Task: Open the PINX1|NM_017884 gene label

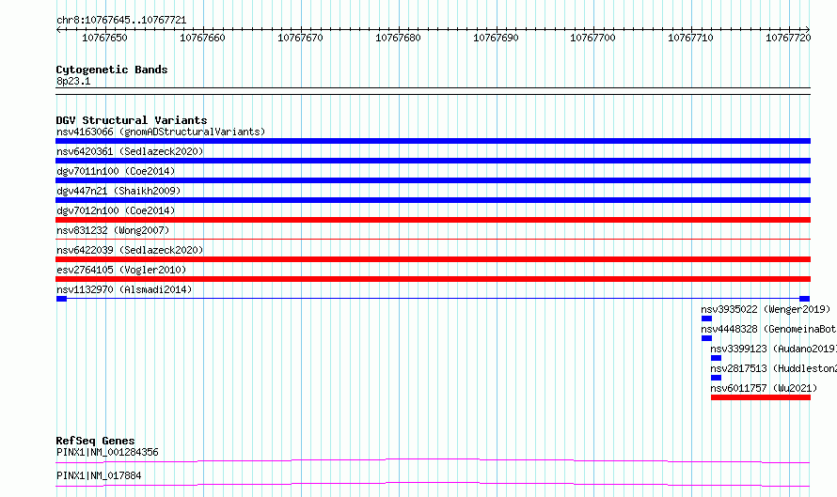Action: (x=99, y=475)
